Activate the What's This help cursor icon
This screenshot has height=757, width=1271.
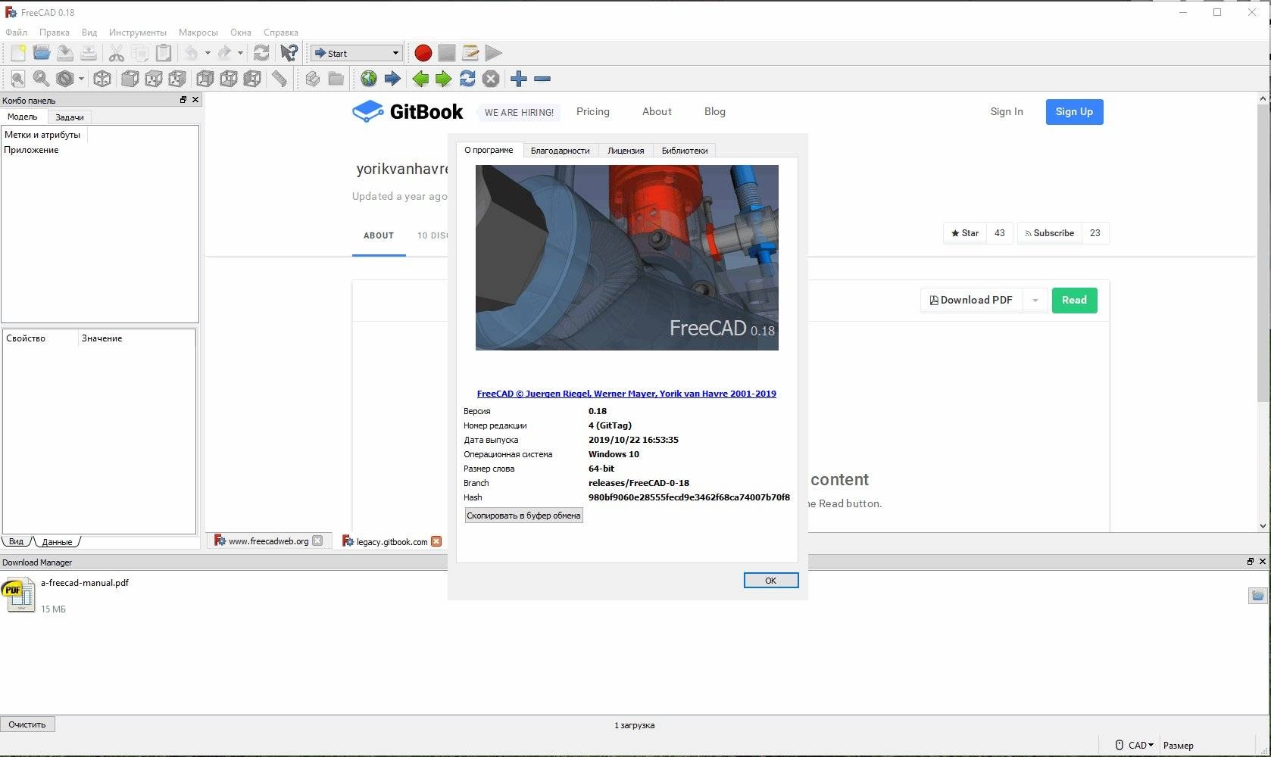[x=289, y=53]
